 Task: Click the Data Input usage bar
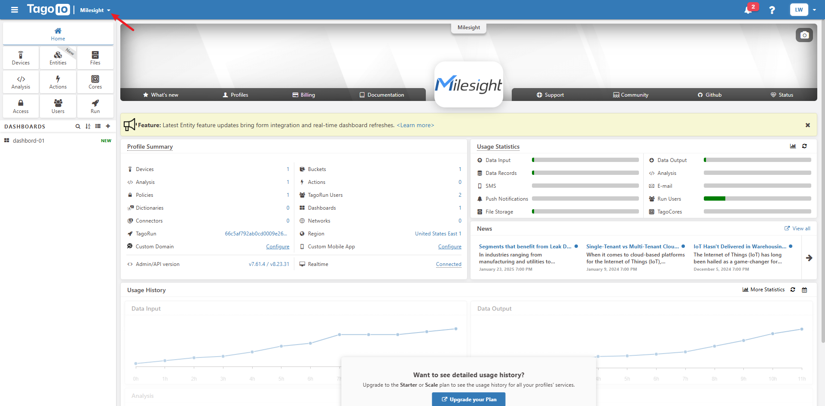tap(585, 160)
